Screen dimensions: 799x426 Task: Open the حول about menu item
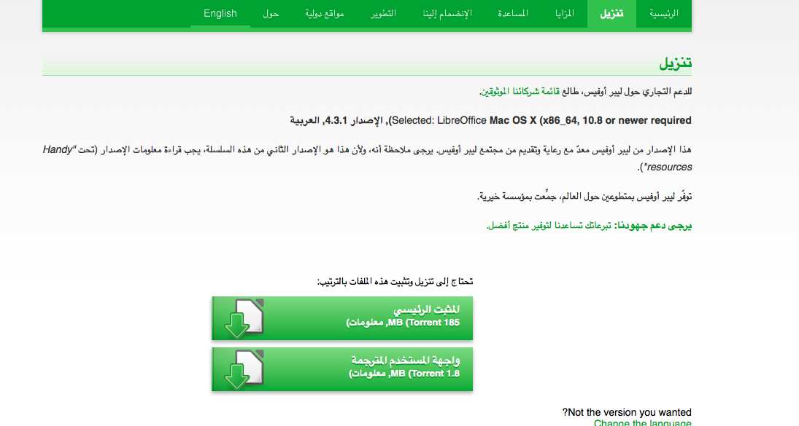pyautogui.click(x=271, y=14)
